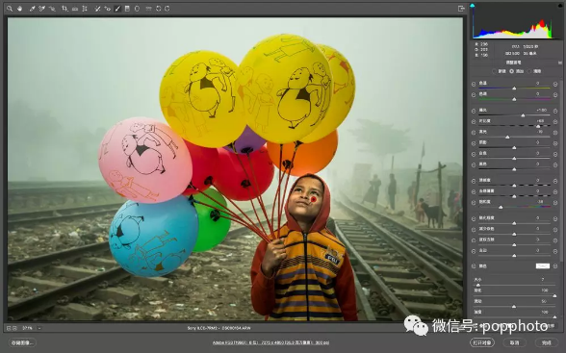This screenshot has height=353, width=566.
Task: Select the New (新建) brush radio button
Action: (x=495, y=71)
